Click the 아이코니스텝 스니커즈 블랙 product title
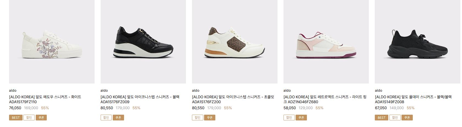The width and height of the screenshot is (462, 127). (140, 99)
